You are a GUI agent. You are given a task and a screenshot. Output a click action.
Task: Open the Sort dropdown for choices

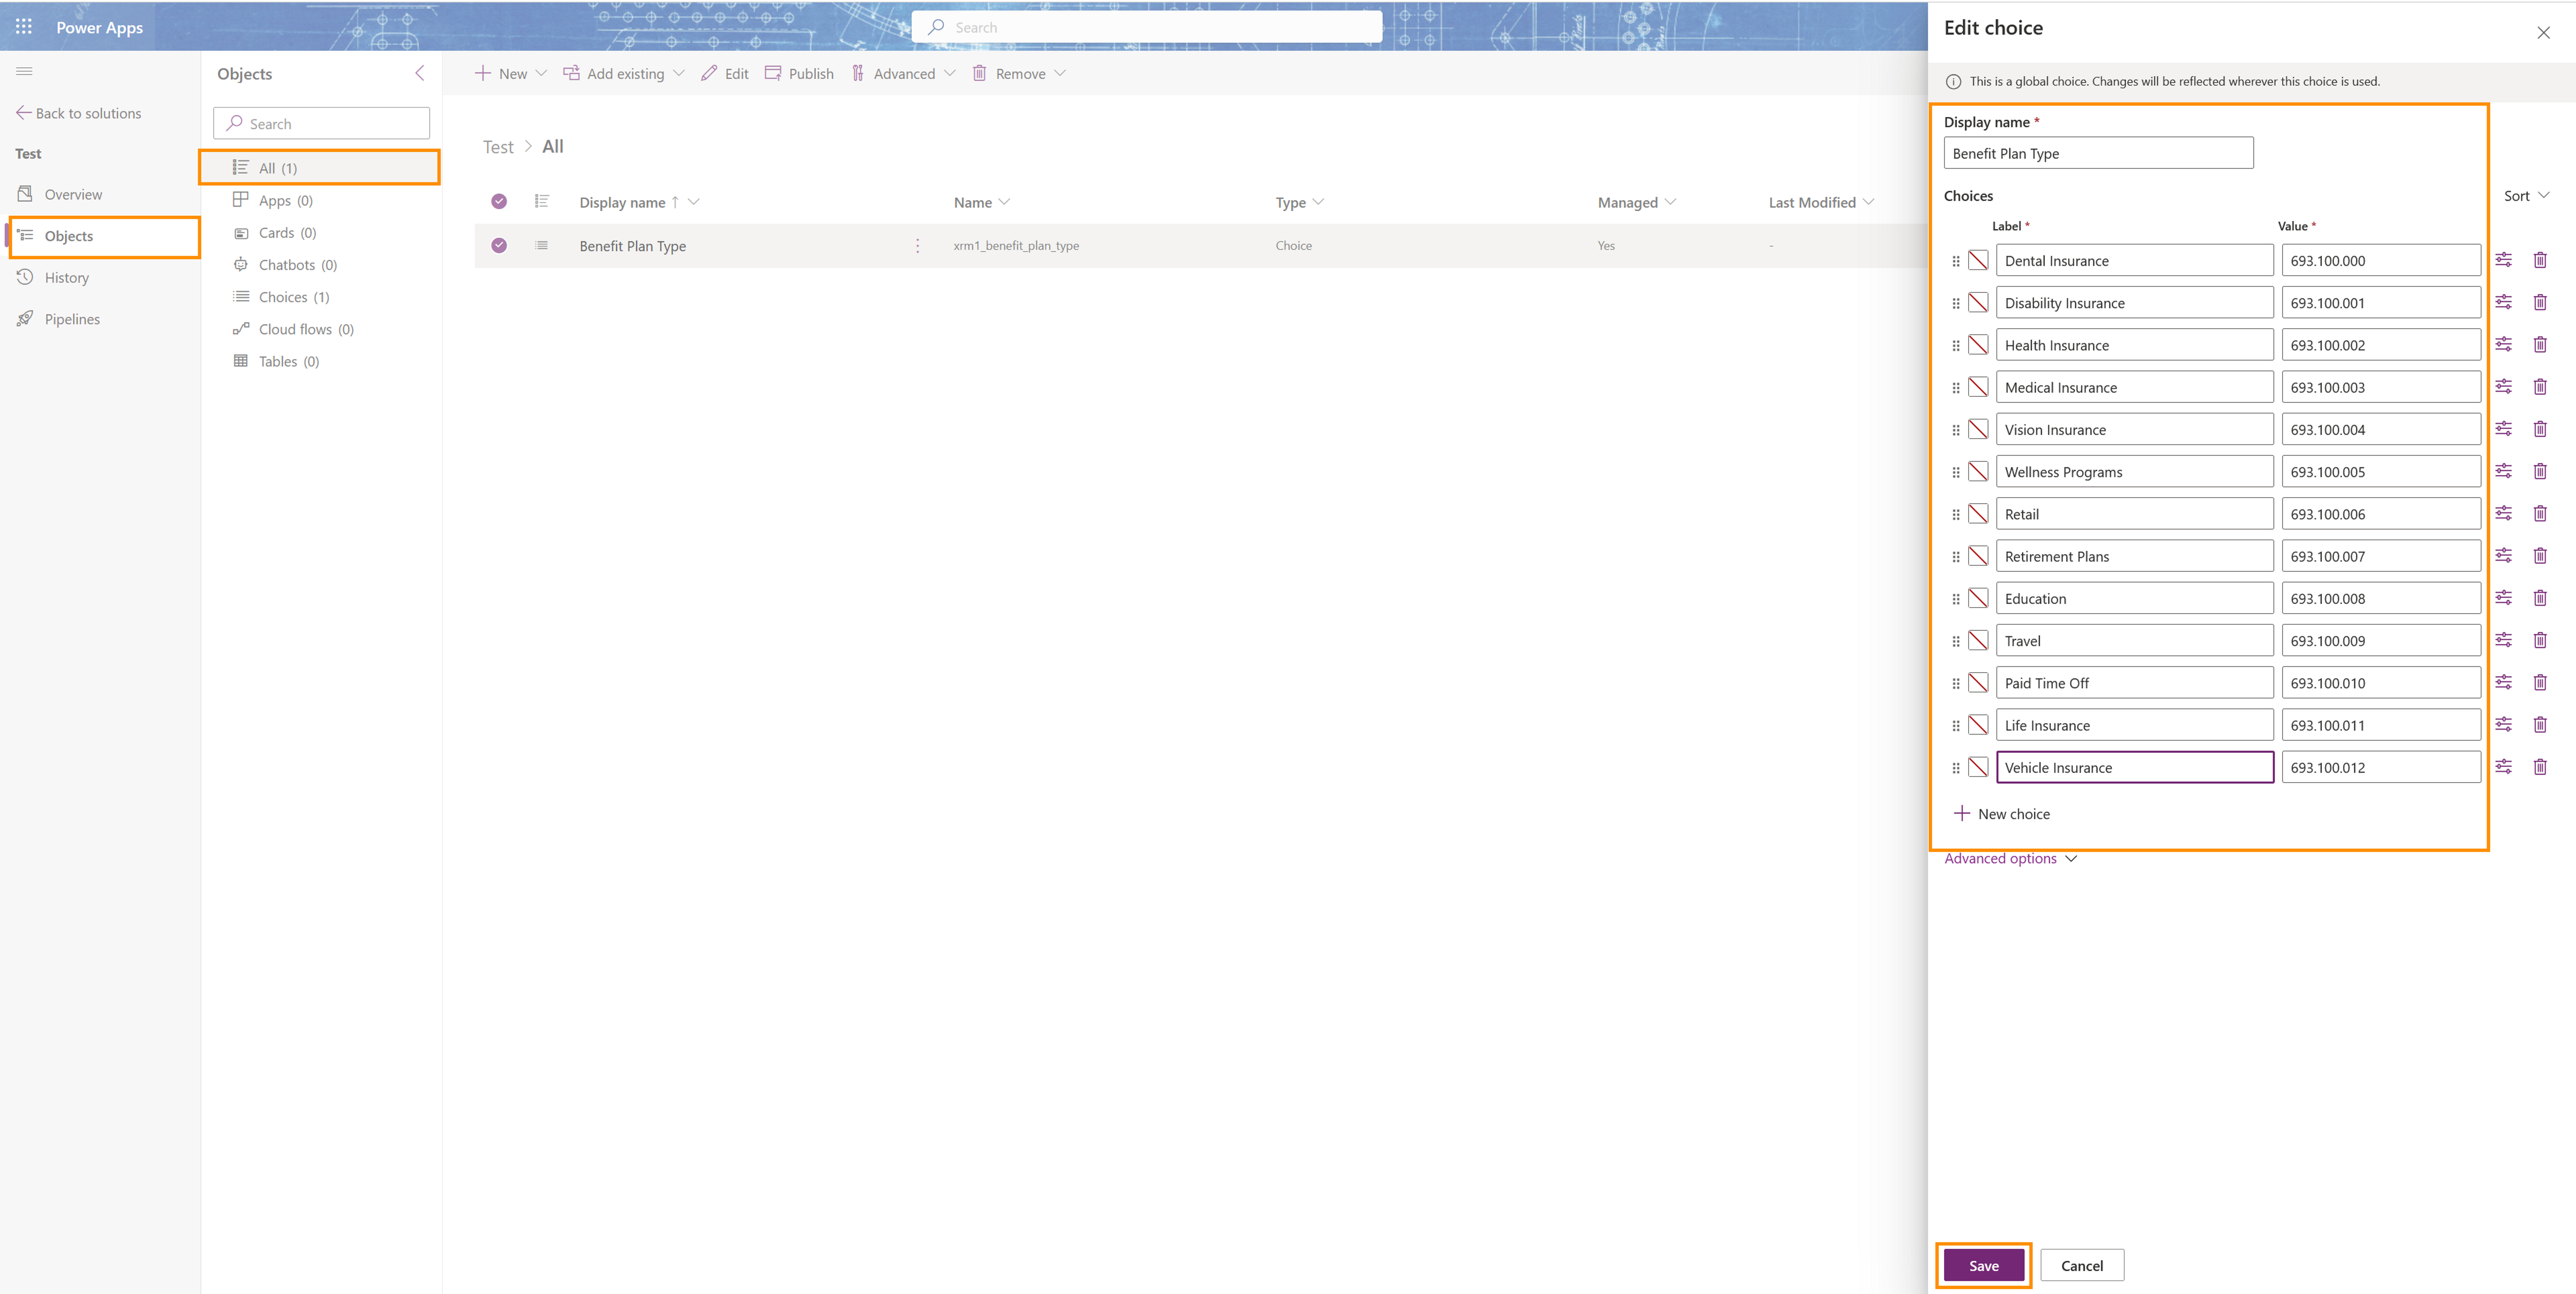click(2526, 196)
